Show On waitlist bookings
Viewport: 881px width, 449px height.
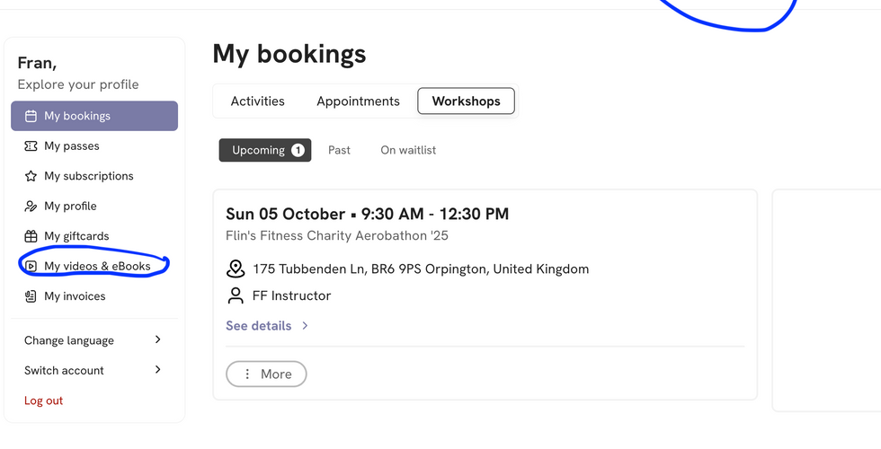pyautogui.click(x=408, y=150)
